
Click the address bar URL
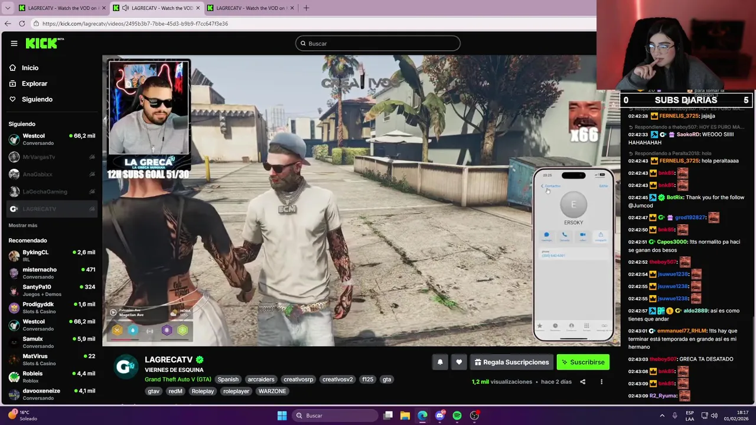(x=135, y=24)
